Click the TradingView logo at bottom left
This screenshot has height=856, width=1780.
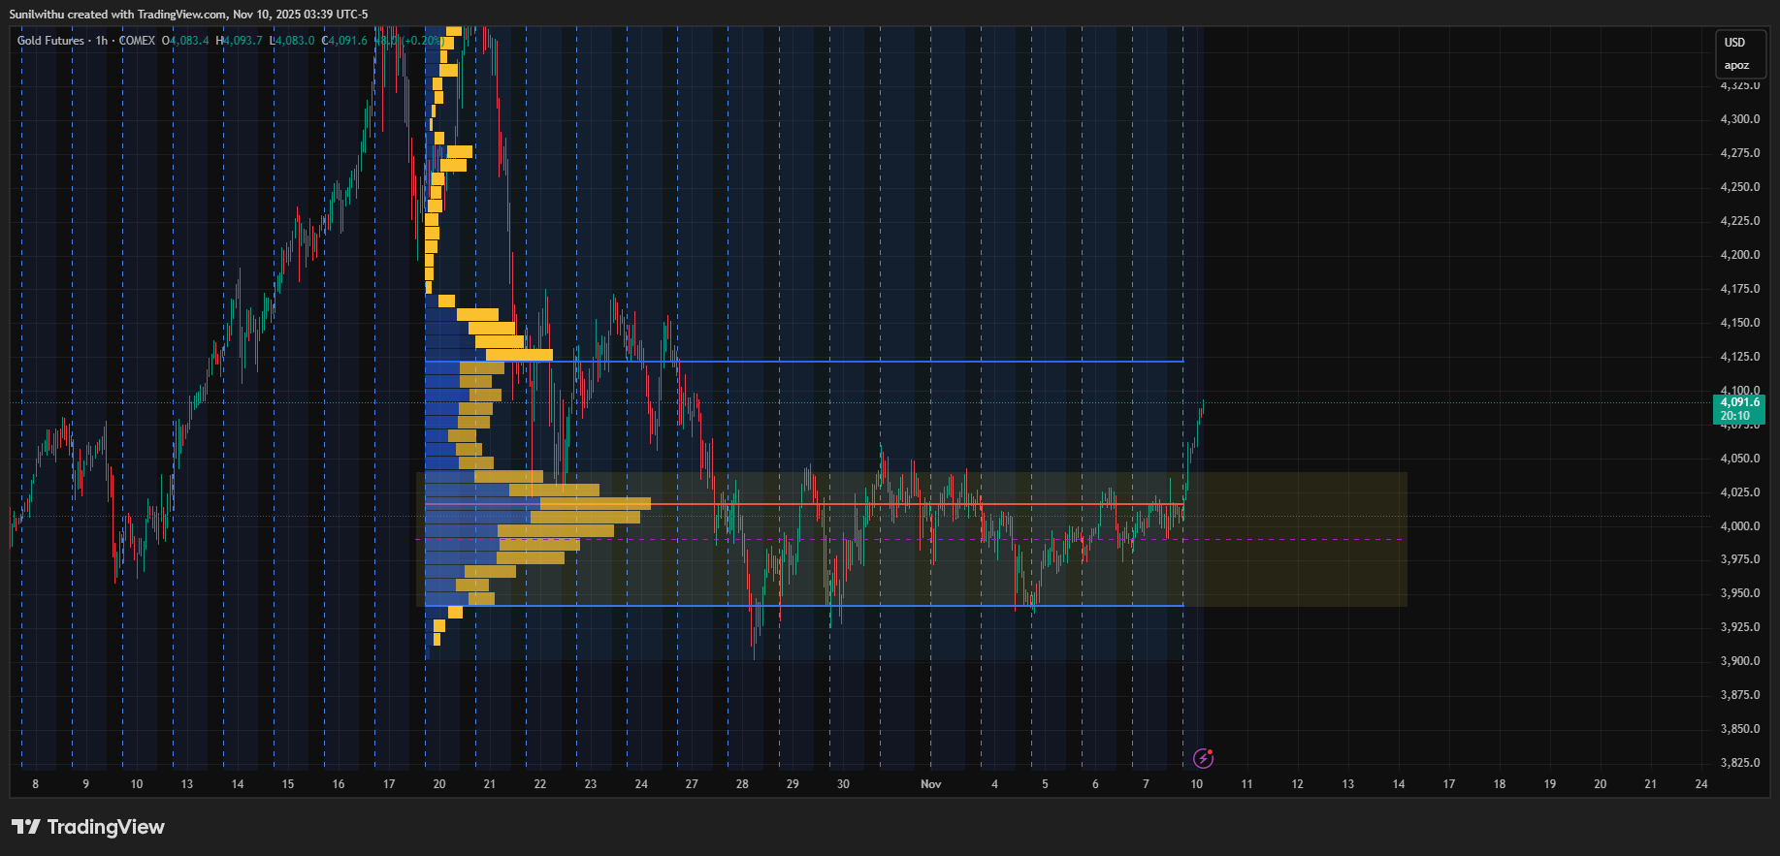(x=88, y=827)
